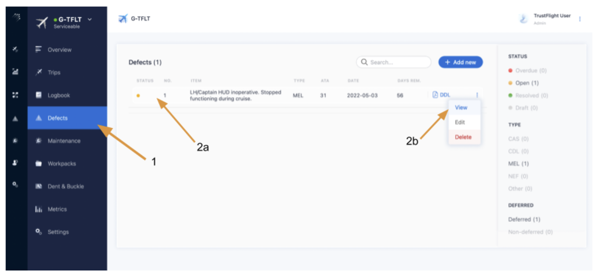The width and height of the screenshot is (593, 277).
Task: Click the three-dot menu beside DDL
Action: click(x=477, y=95)
